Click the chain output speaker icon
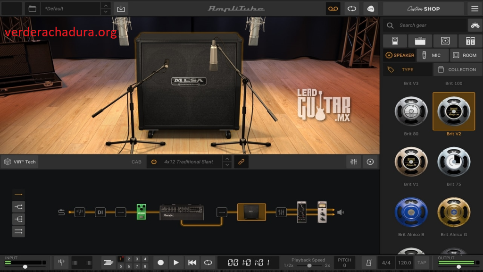 pyautogui.click(x=341, y=212)
